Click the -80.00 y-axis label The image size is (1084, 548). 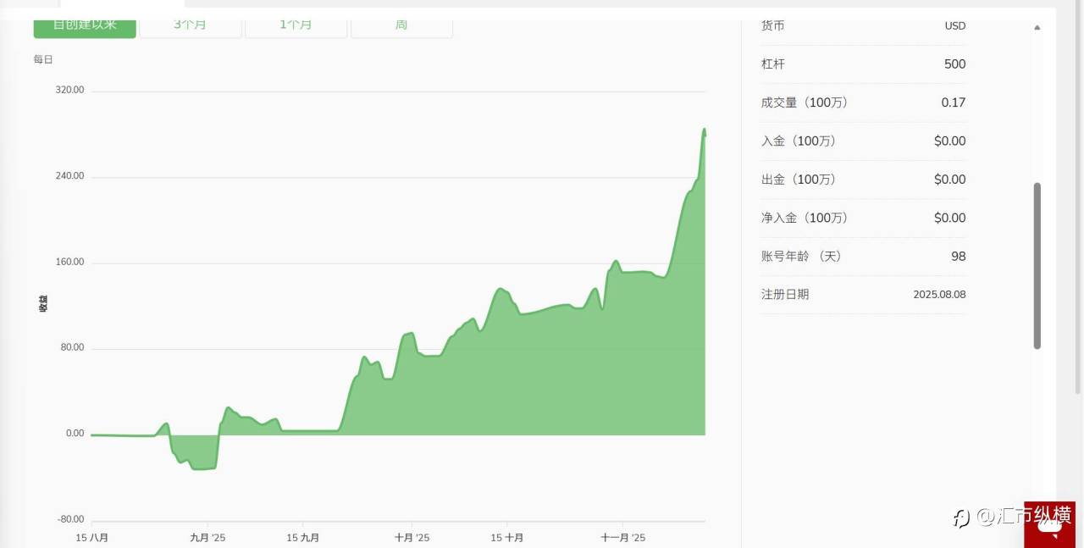[71, 519]
